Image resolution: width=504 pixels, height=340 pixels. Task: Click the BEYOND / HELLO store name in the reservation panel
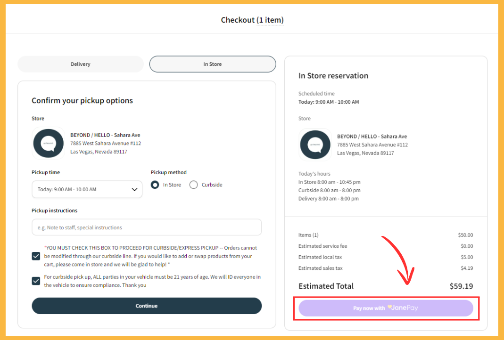click(x=372, y=137)
